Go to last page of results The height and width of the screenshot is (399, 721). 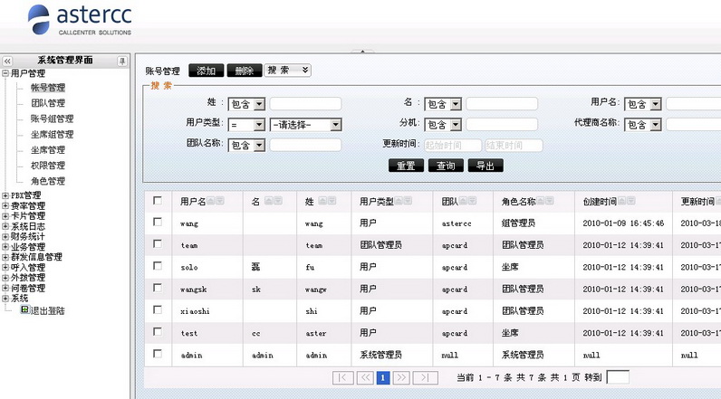coord(426,377)
